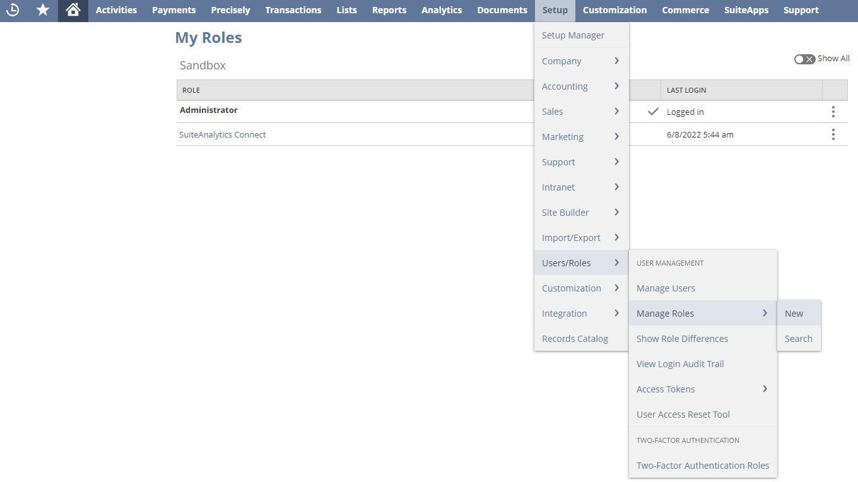Select New under Manage Roles
This screenshot has height=482, width=858.
[794, 314]
